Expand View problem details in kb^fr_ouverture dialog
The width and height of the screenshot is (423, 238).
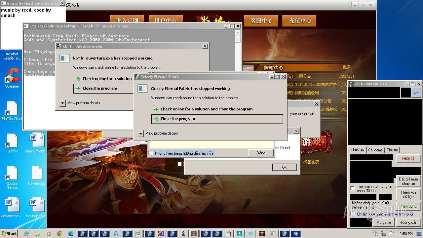pyautogui.click(x=63, y=103)
